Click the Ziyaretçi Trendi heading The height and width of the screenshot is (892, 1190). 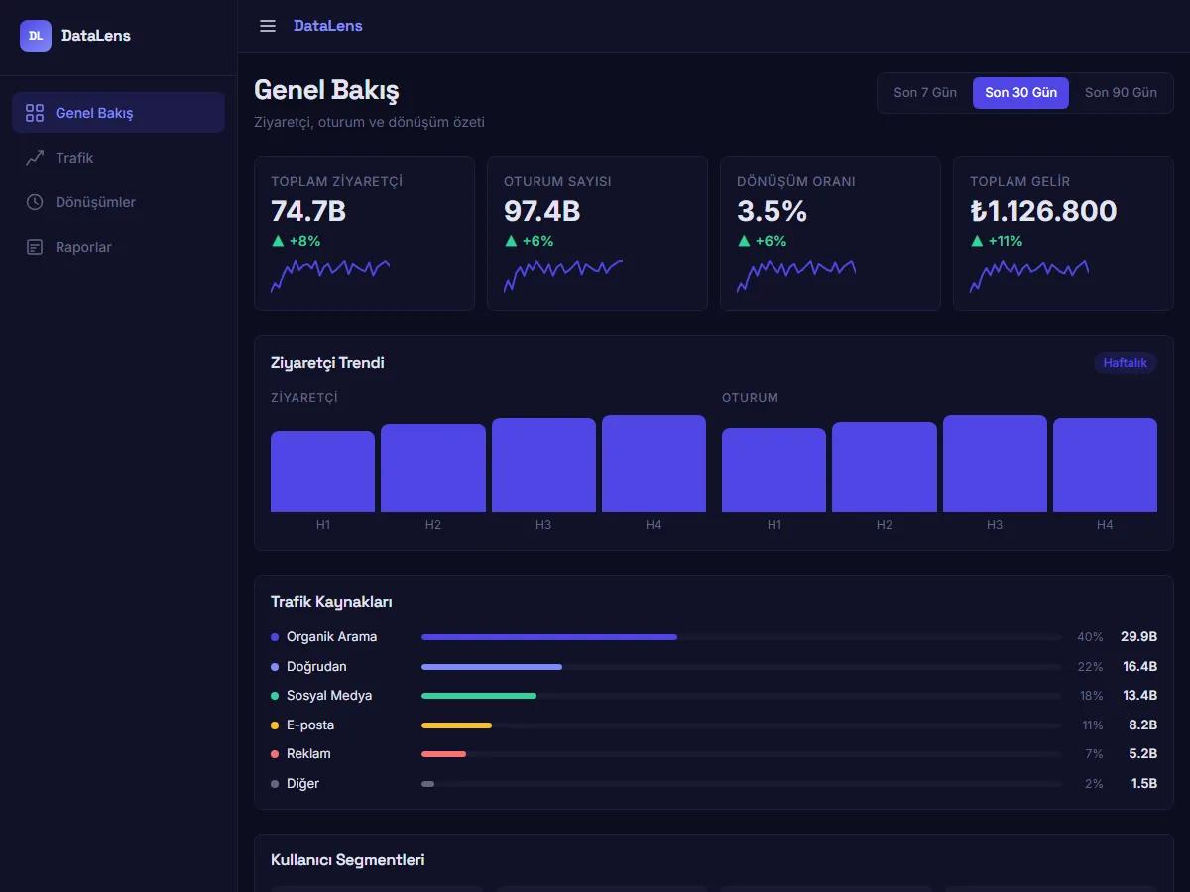click(327, 363)
